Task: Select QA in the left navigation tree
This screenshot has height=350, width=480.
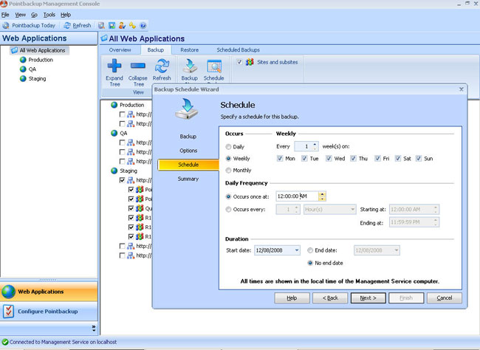Action: 32,69
